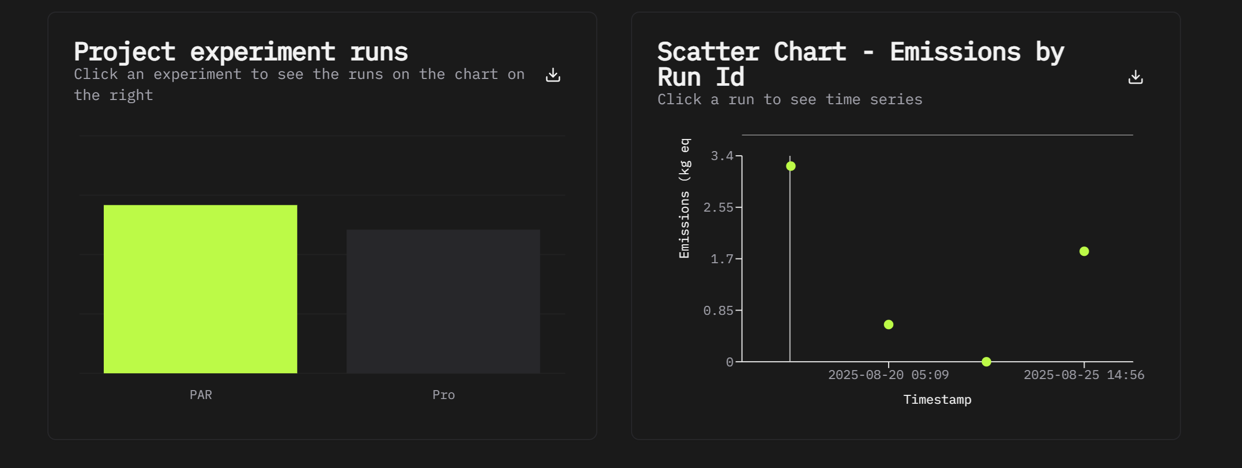
Task: Click the 'Click a run to see time series' subtitle
Action: click(790, 99)
